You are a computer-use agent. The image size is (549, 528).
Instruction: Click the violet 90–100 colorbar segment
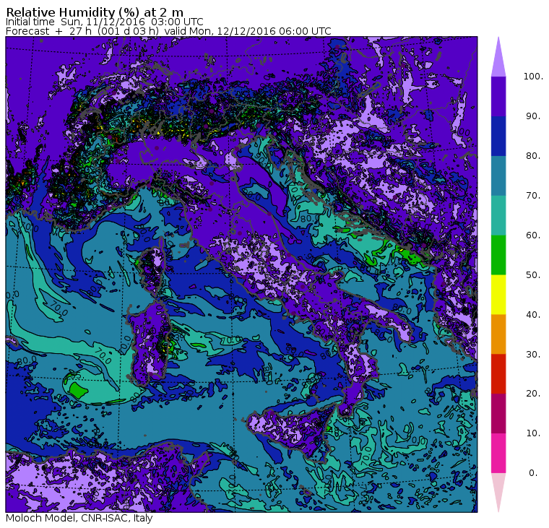coord(498,96)
